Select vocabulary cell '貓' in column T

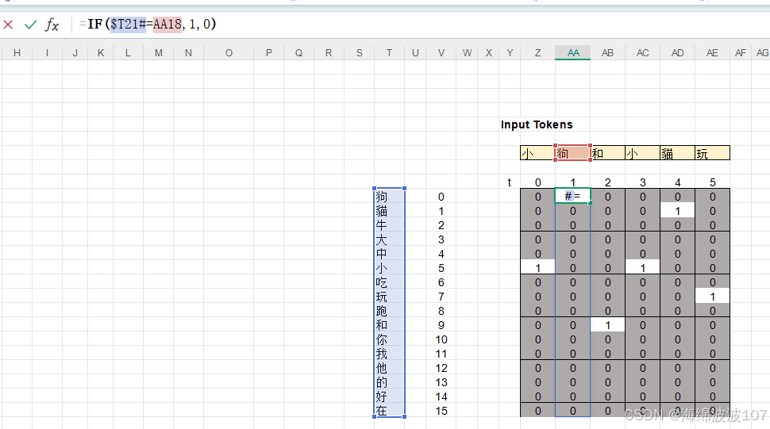pos(389,211)
